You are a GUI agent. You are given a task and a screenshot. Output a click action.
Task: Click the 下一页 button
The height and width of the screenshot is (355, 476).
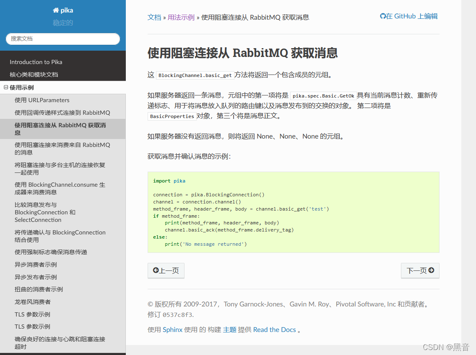pyautogui.click(x=420, y=270)
